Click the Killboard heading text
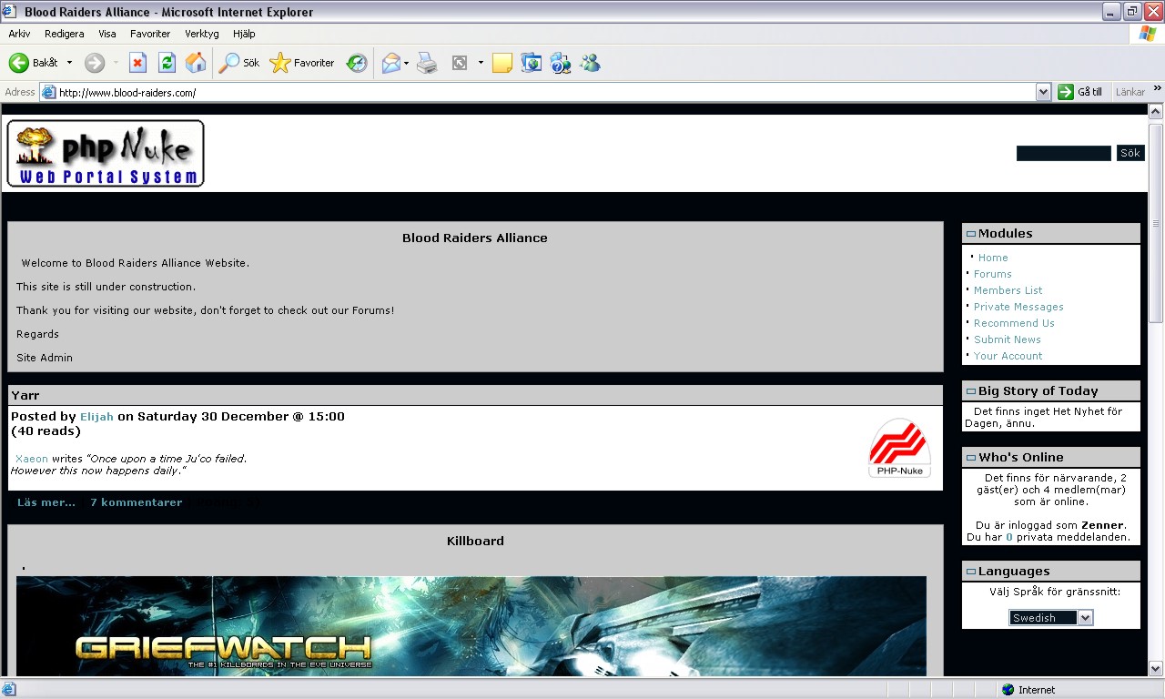This screenshot has width=1165, height=699. click(x=475, y=541)
